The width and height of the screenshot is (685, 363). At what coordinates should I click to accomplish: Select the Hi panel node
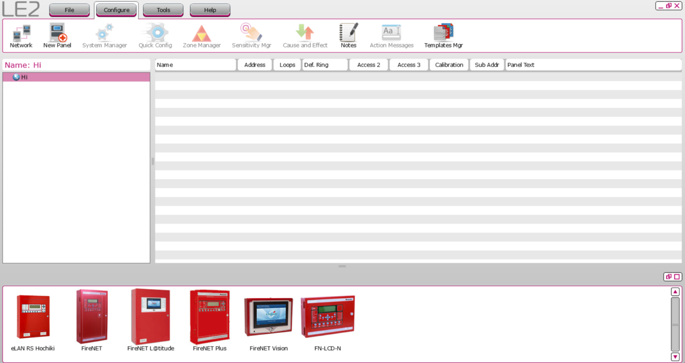(x=25, y=77)
